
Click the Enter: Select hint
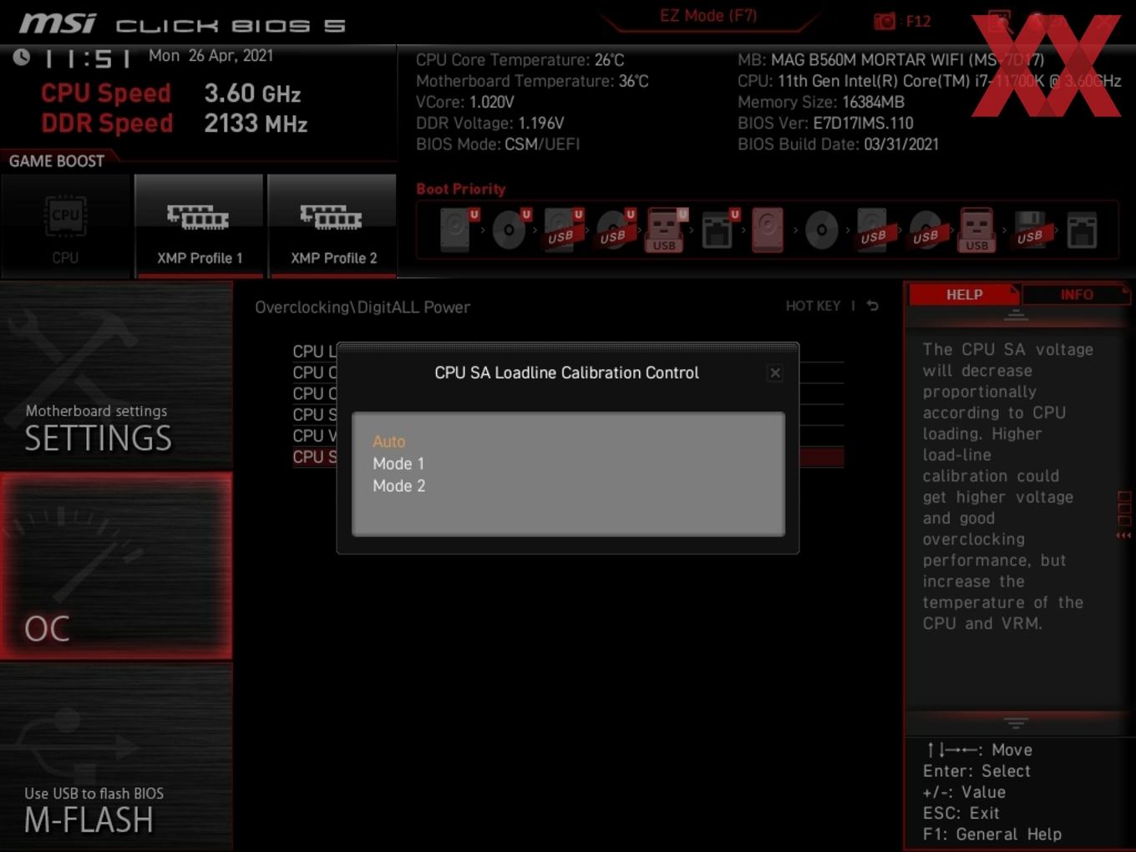click(976, 771)
